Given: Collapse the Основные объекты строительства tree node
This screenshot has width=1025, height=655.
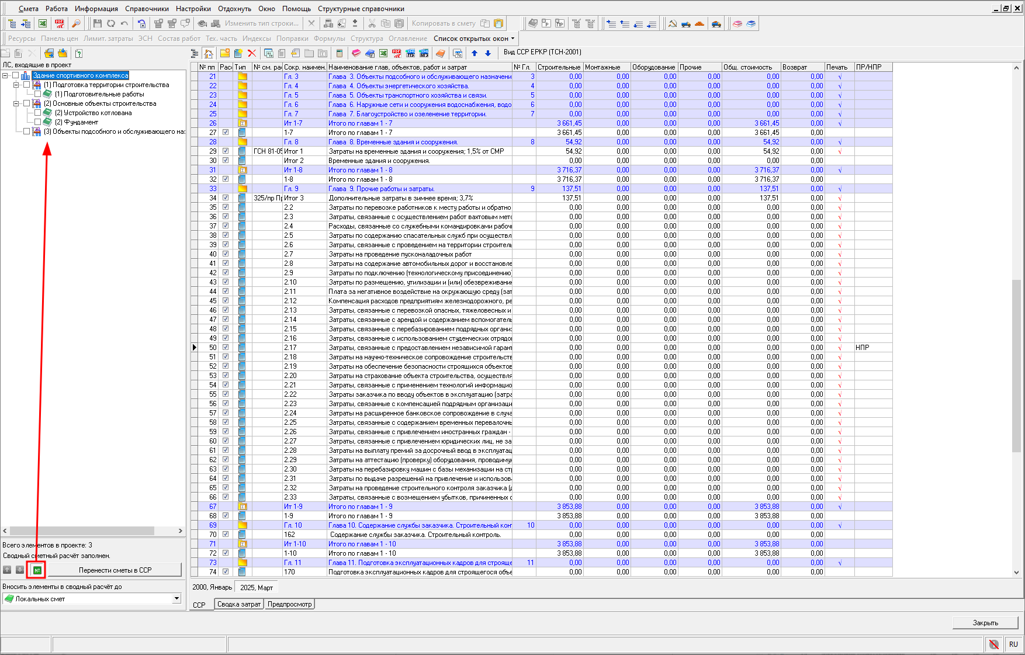Looking at the screenshot, I should click(16, 103).
